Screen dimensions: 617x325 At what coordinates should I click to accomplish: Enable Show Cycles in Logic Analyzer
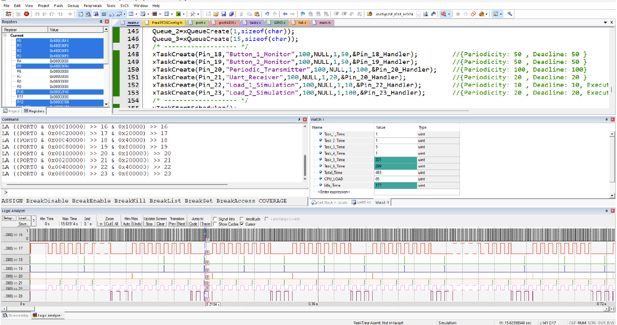(x=214, y=224)
